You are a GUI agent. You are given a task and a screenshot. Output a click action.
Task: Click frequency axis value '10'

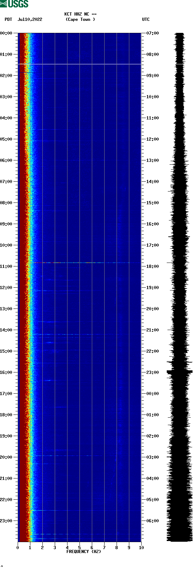(141, 548)
